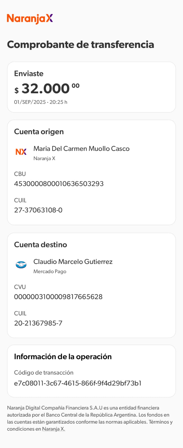Click the sender CUIL 27-37063108-0
The height and width of the screenshot is (448, 183).
tap(38, 210)
